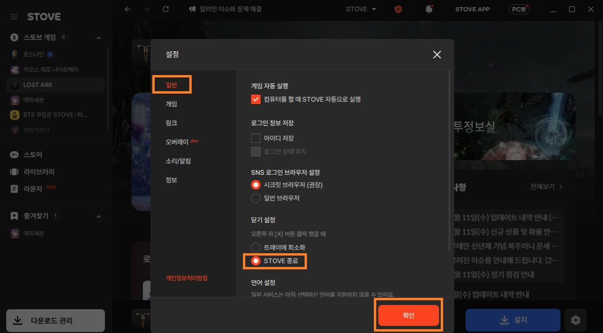
Task: Open the notification bell icon
Action: (429, 10)
